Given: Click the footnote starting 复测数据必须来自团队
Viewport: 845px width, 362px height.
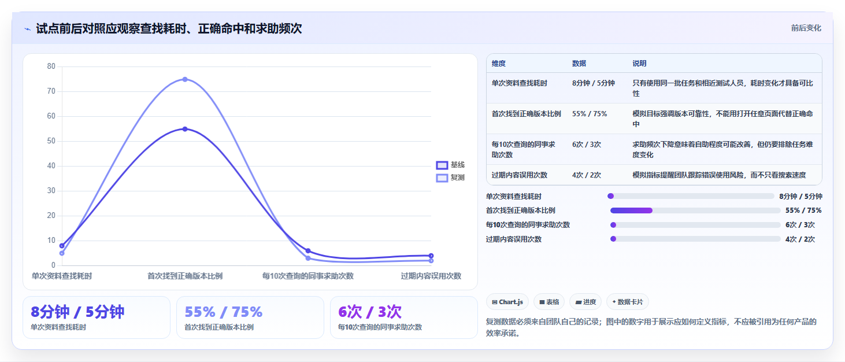Looking at the screenshot, I should point(651,327).
